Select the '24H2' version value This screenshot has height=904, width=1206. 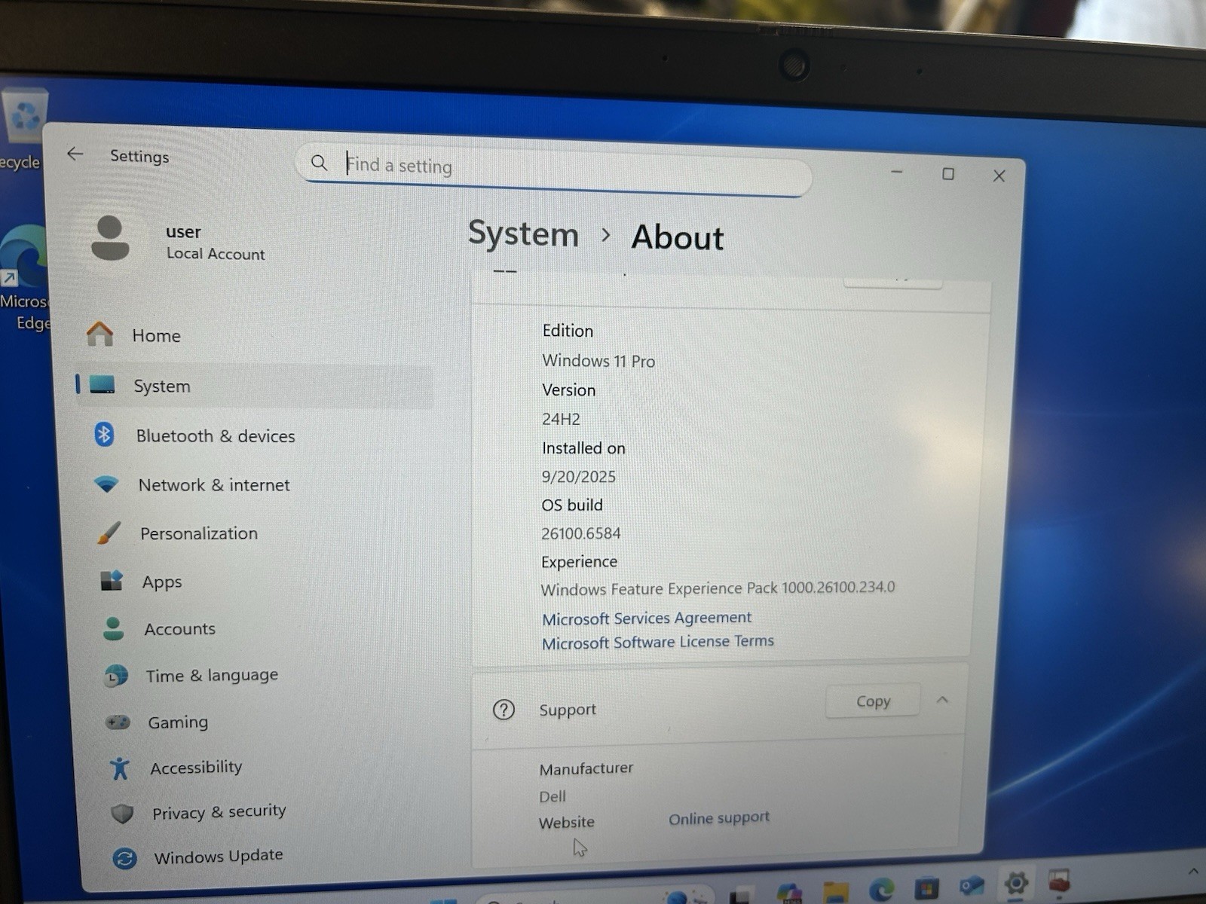561,419
